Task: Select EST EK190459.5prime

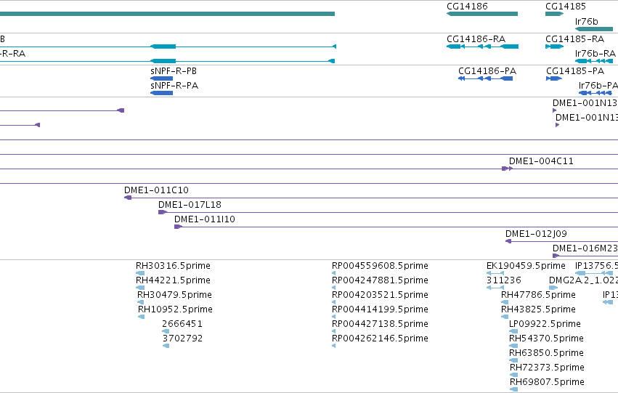Action: [x=526, y=266]
